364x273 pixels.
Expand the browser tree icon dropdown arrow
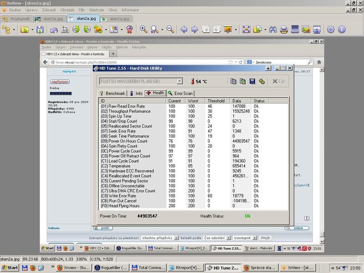(14, 30)
